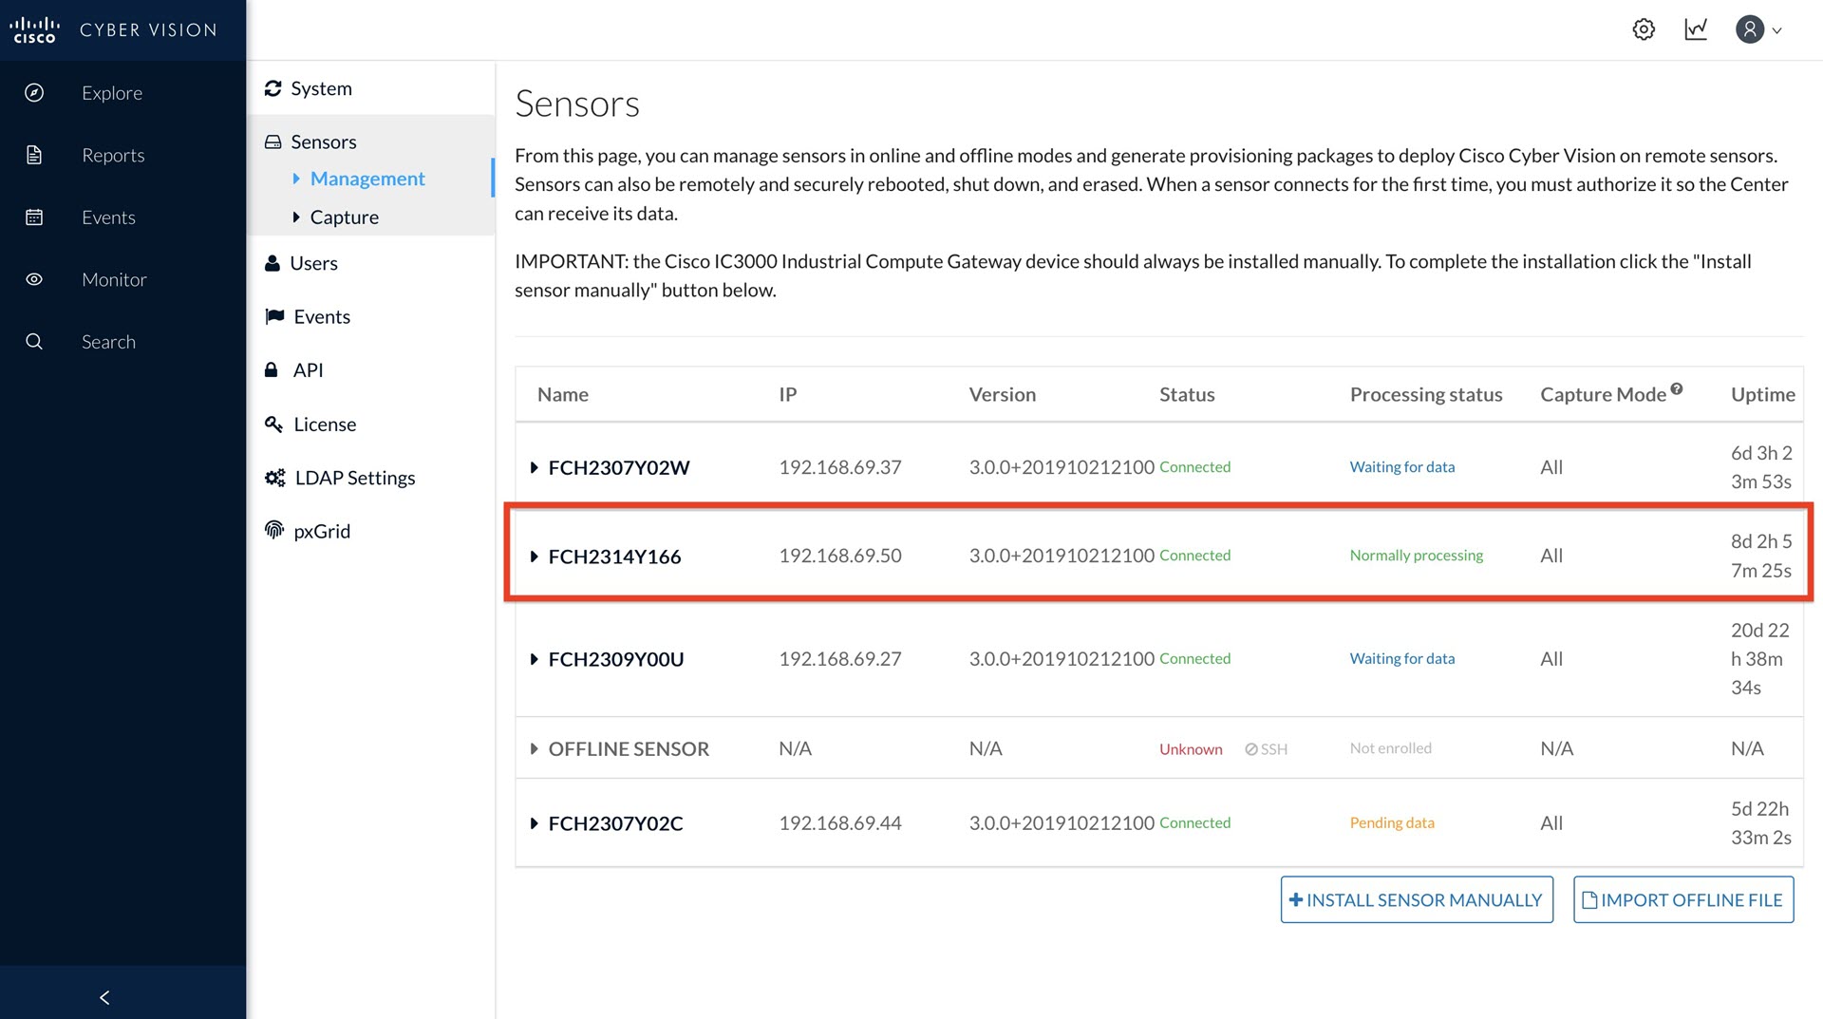1823x1019 pixels.
Task: Open Monitor in main navigation
Action: point(114,279)
